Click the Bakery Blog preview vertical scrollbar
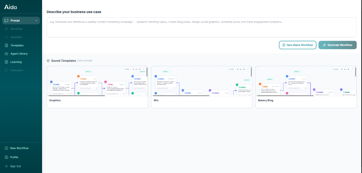The height and width of the screenshot is (173, 362). click(x=356, y=72)
